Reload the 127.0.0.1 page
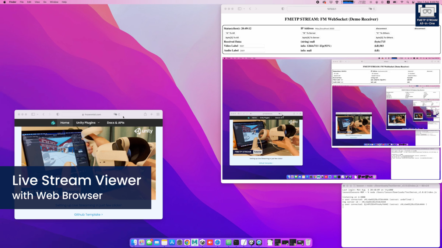442x248 pixels. pyautogui.click(x=374, y=9)
